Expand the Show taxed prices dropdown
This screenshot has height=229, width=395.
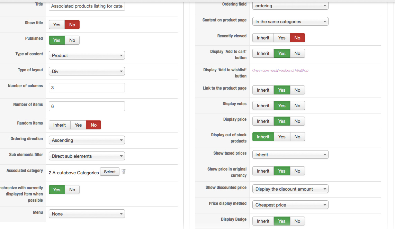pos(290,155)
